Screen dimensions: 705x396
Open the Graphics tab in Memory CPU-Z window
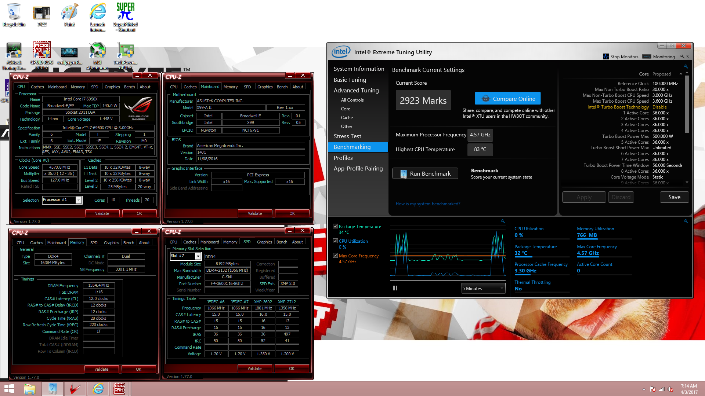tap(111, 243)
